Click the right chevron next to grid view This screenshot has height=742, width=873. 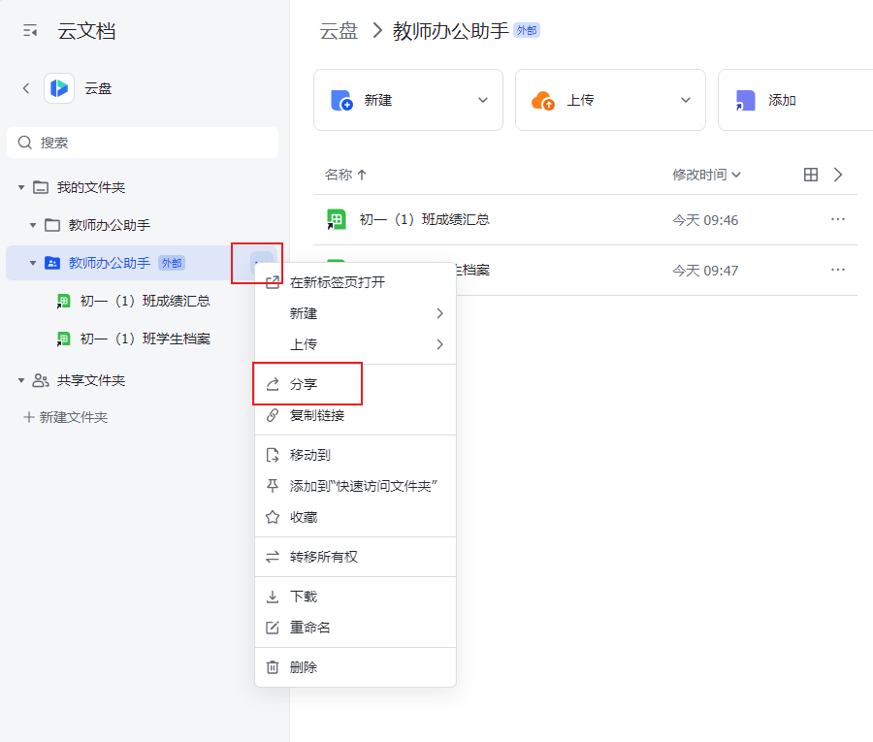pyautogui.click(x=838, y=175)
